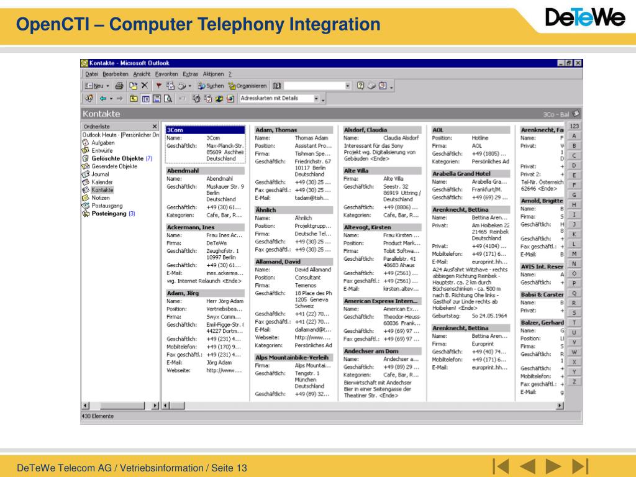
Task: Select Gesendete Objekte folder
Action: point(114,166)
